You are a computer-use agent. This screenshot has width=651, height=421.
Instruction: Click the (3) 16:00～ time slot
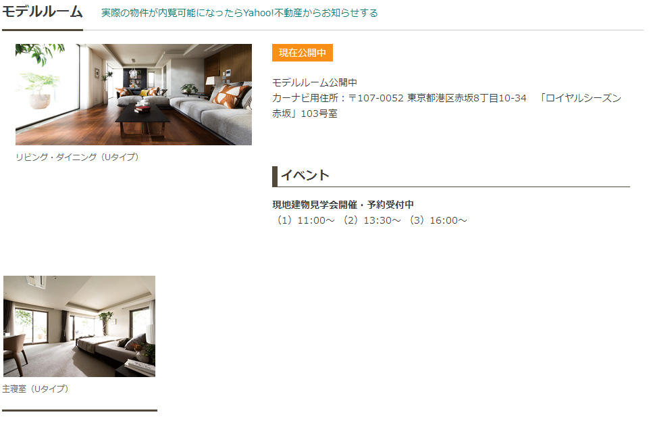pyautogui.click(x=436, y=220)
